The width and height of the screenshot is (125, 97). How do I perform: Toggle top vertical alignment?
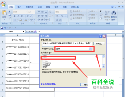[x=39, y=12]
